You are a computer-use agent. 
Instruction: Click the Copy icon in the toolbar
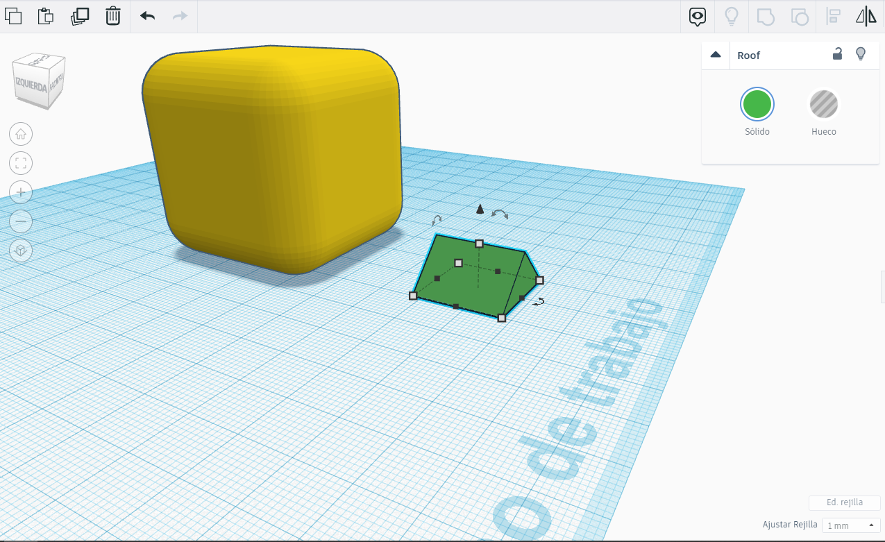pyautogui.click(x=13, y=16)
